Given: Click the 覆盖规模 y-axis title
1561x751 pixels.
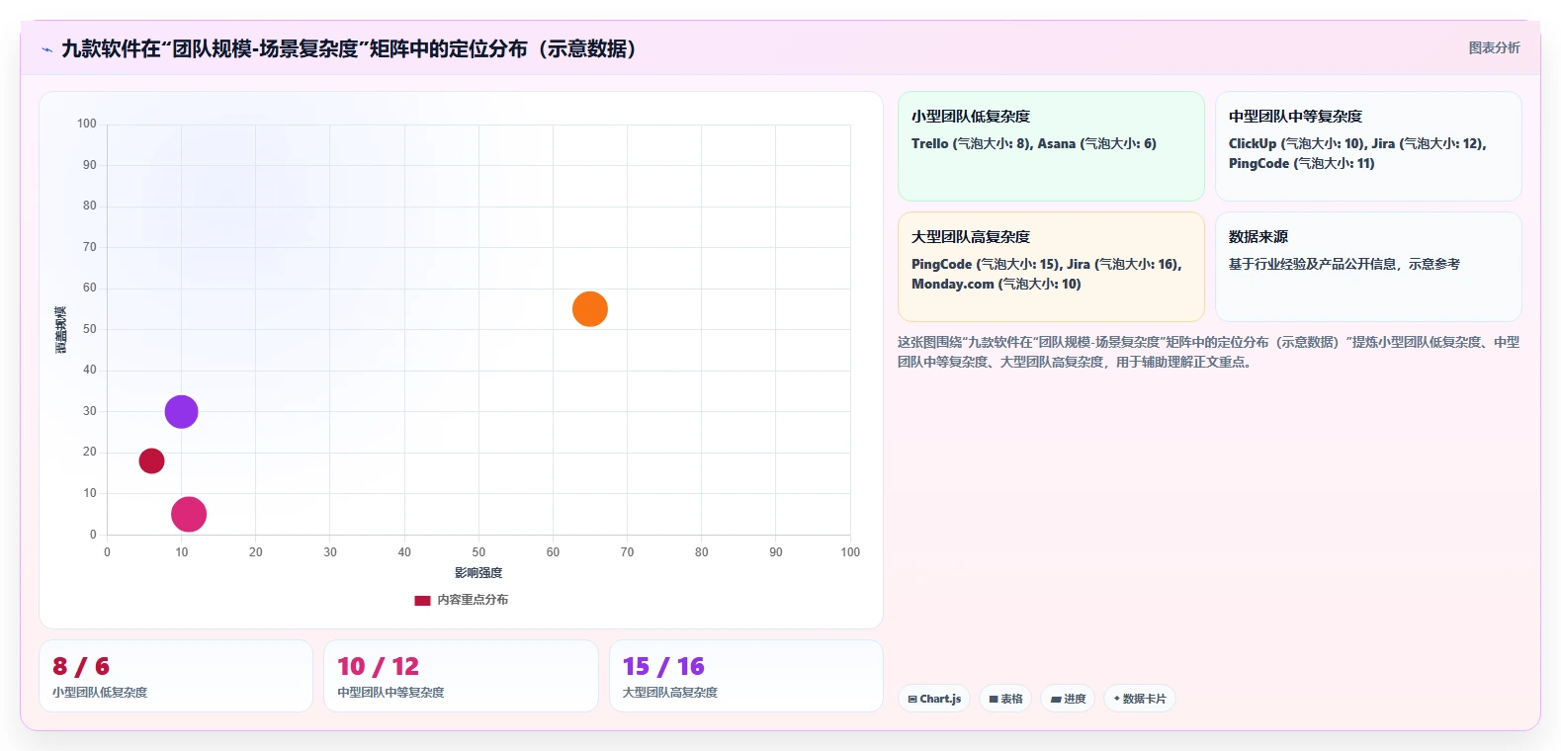Looking at the screenshot, I should coord(61,330).
